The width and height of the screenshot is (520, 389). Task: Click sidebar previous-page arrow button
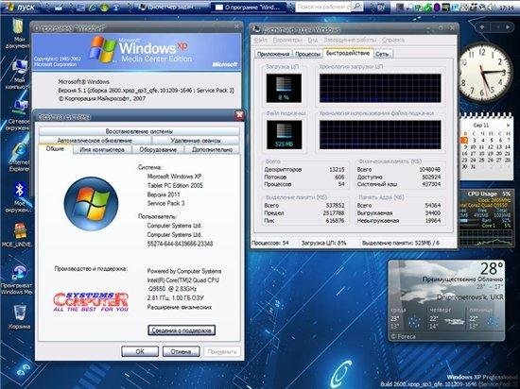[497, 27]
